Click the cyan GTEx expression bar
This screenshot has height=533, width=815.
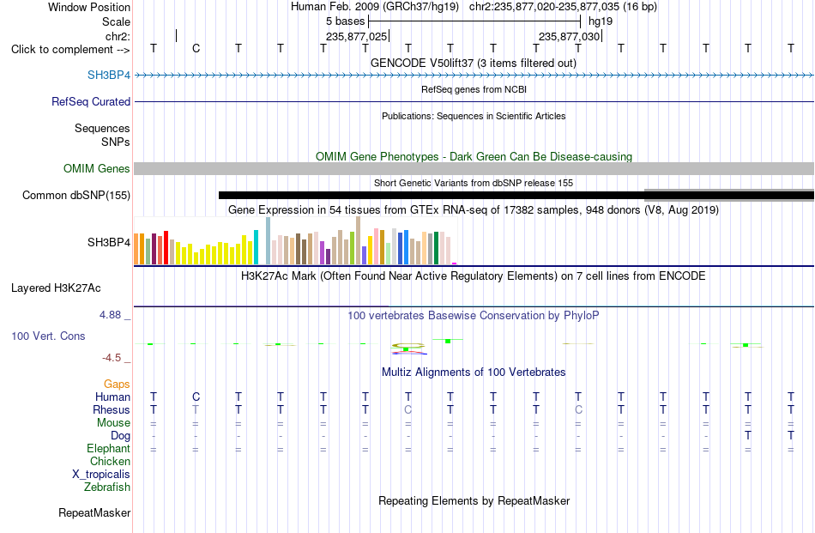pos(256,247)
